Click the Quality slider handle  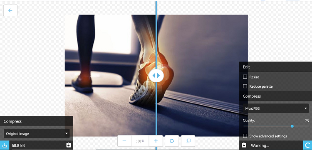tap(292, 126)
